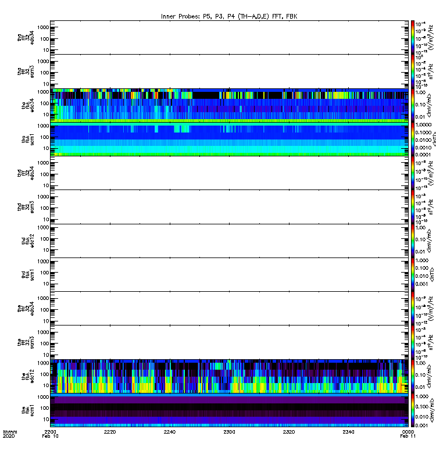The image size is (436, 465).
Task: Click the '10' tick of the fbk scm1 panel
Action: point(46,419)
